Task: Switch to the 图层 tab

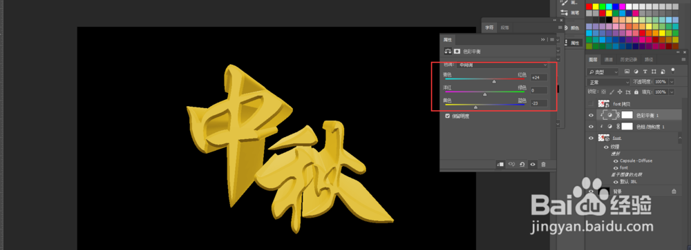Action: pyautogui.click(x=593, y=59)
